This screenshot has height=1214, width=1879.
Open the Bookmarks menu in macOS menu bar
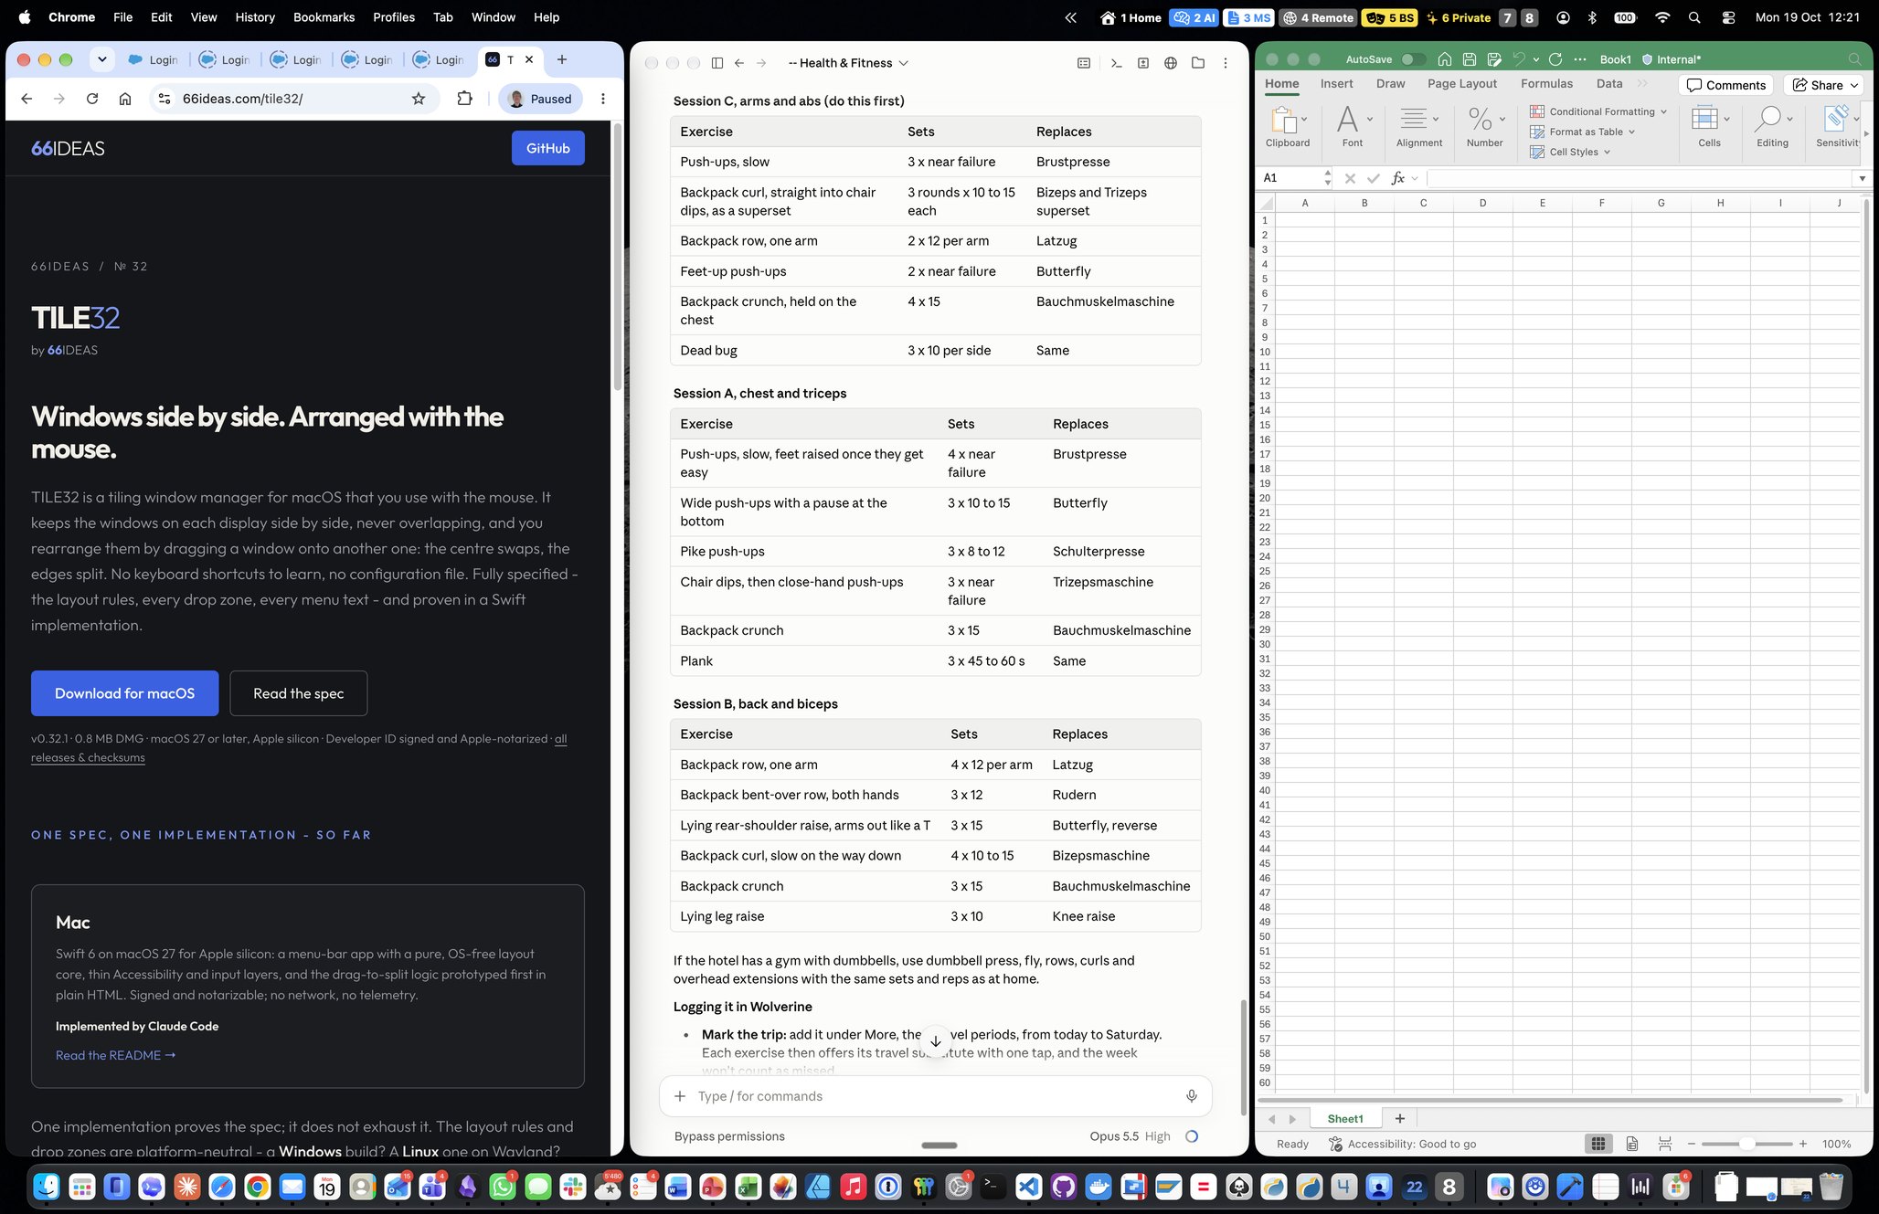[x=324, y=17]
